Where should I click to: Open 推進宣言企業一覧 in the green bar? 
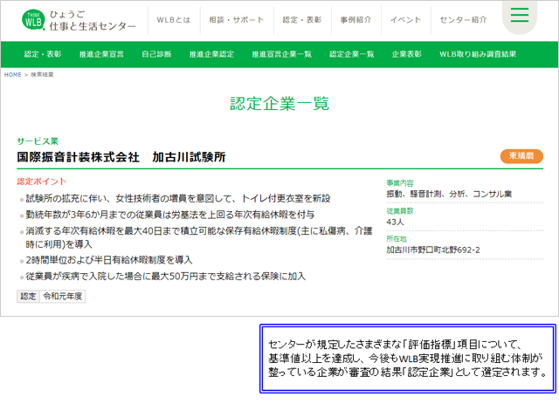[x=281, y=54]
